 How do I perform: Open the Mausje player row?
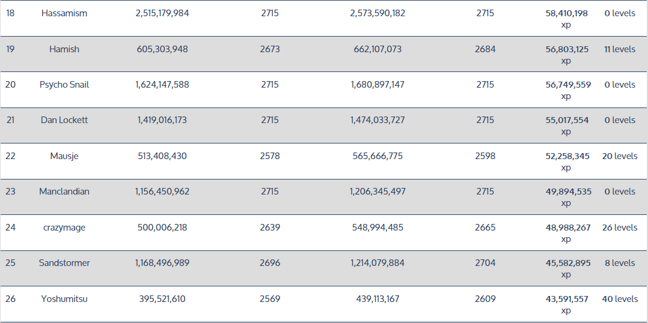(x=64, y=156)
